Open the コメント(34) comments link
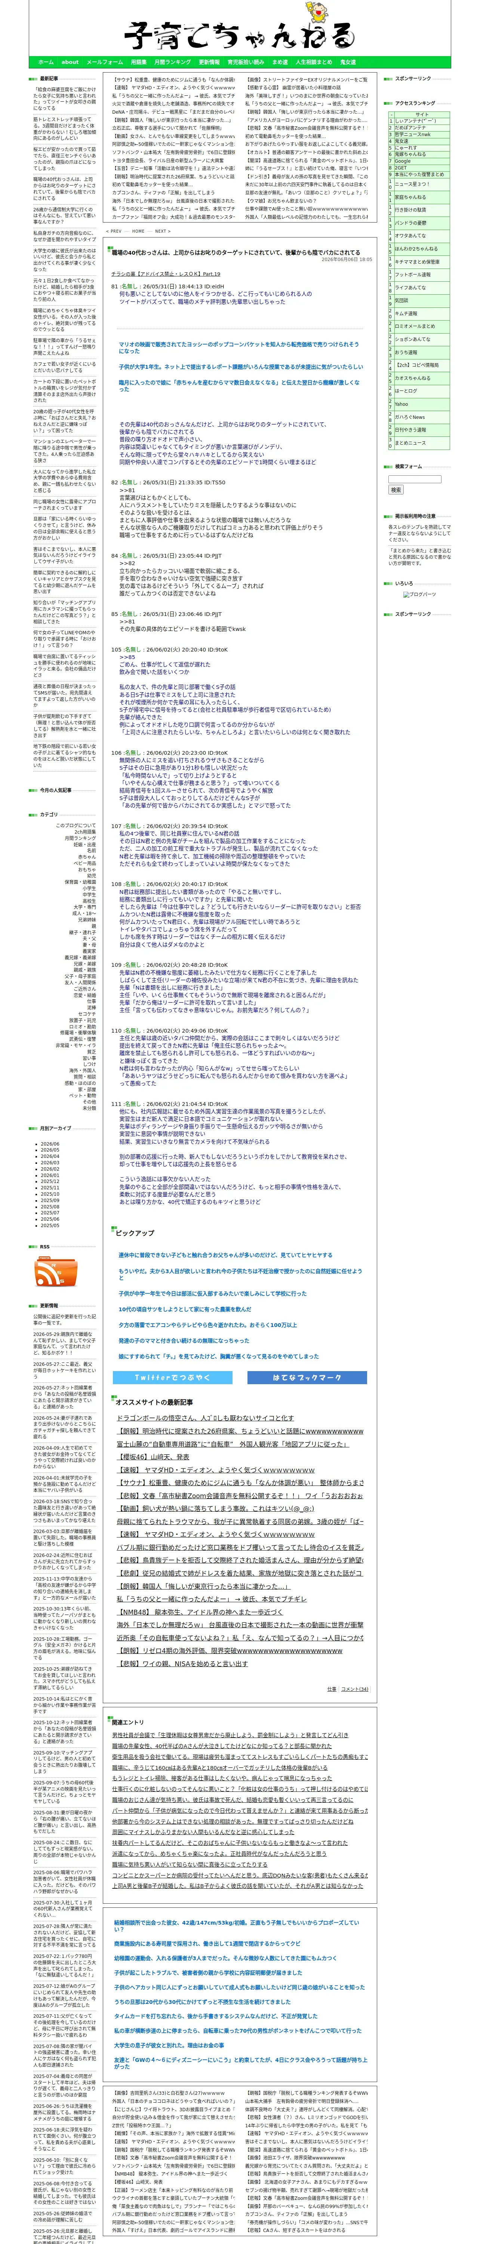The width and height of the screenshot is (480, 2244). tap(354, 1689)
